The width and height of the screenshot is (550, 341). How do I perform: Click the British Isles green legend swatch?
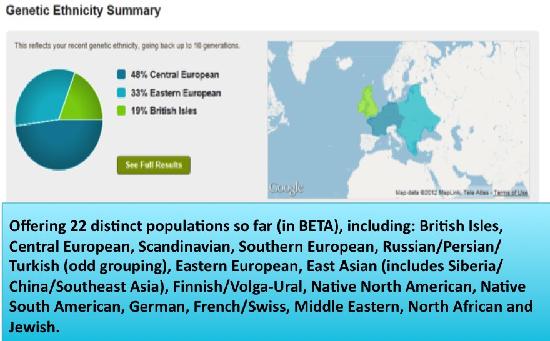coord(121,111)
